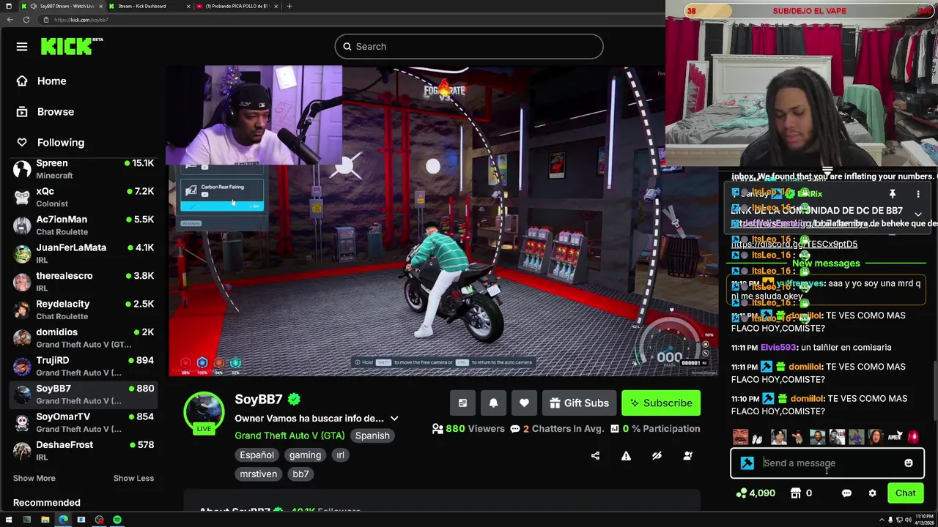Click Spotify icon in taskbar
Viewport: 938px width, 527px height.
[x=117, y=520]
